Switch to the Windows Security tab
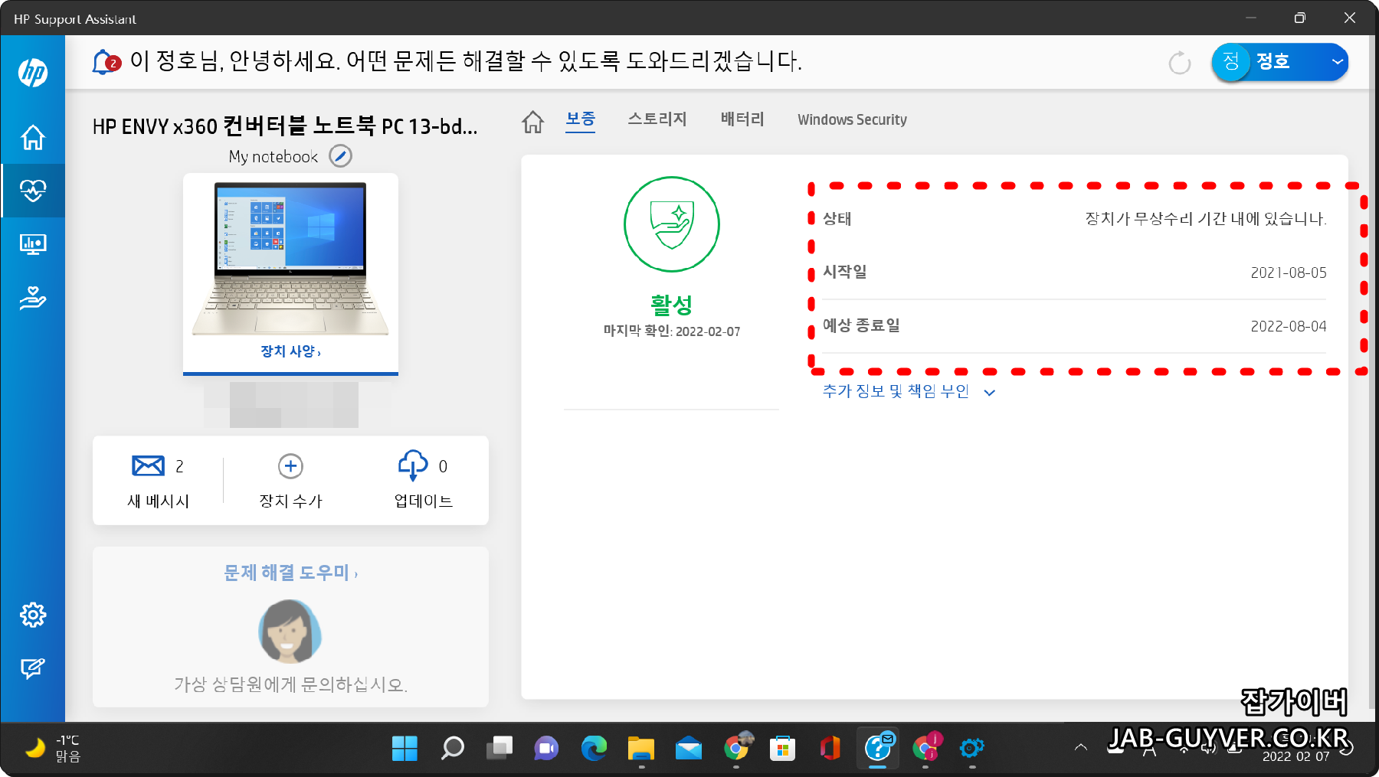 (x=852, y=119)
